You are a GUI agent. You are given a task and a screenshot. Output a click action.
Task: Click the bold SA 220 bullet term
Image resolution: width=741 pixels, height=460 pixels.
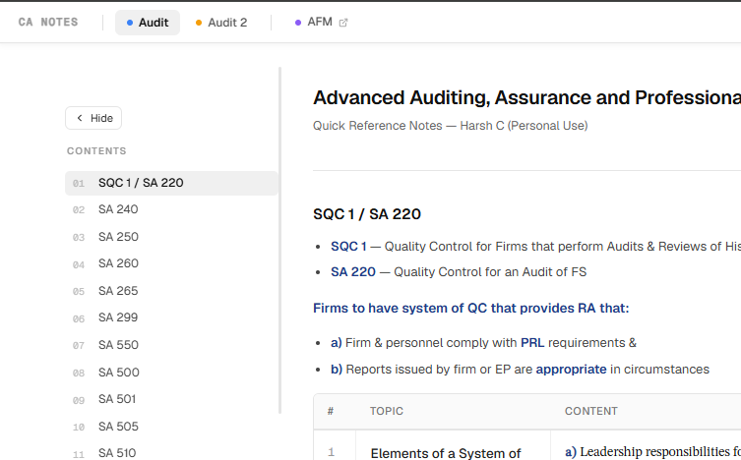pos(353,272)
